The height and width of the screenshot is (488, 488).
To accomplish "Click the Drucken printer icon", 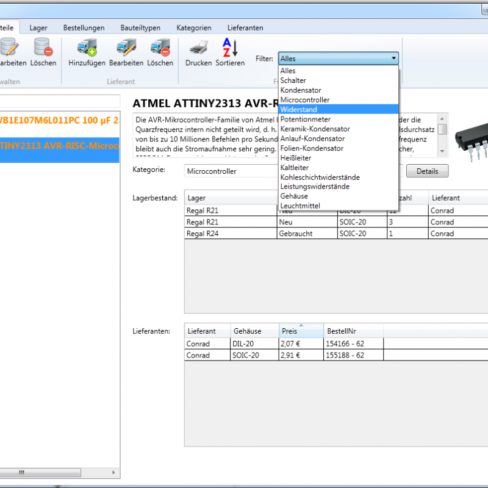I will 198,48.
